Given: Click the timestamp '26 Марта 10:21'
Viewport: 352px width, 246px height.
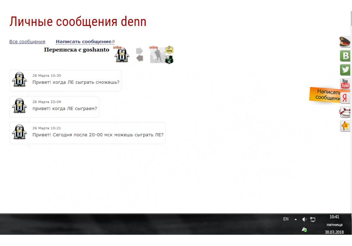Looking at the screenshot, I should 47,128.
